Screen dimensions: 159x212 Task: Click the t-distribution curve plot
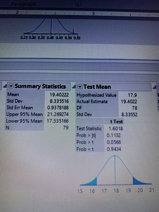tap(116, 170)
